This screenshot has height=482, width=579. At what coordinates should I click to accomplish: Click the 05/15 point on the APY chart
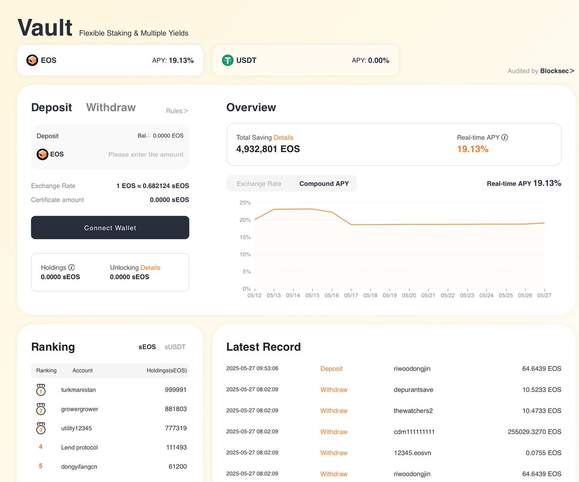(x=312, y=209)
